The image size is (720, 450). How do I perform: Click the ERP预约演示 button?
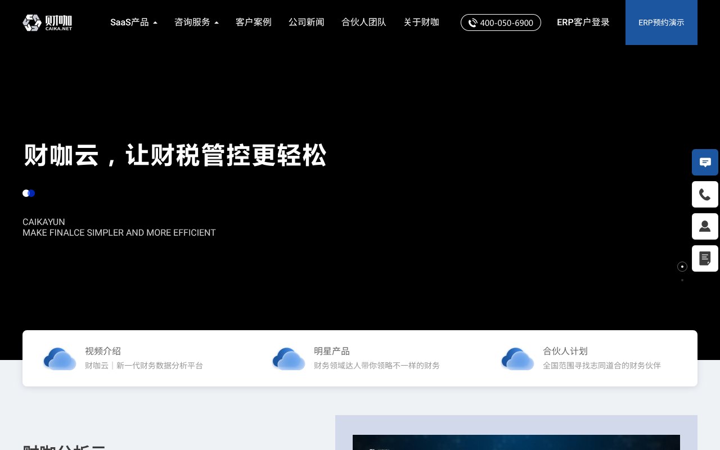(x=661, y=22)
